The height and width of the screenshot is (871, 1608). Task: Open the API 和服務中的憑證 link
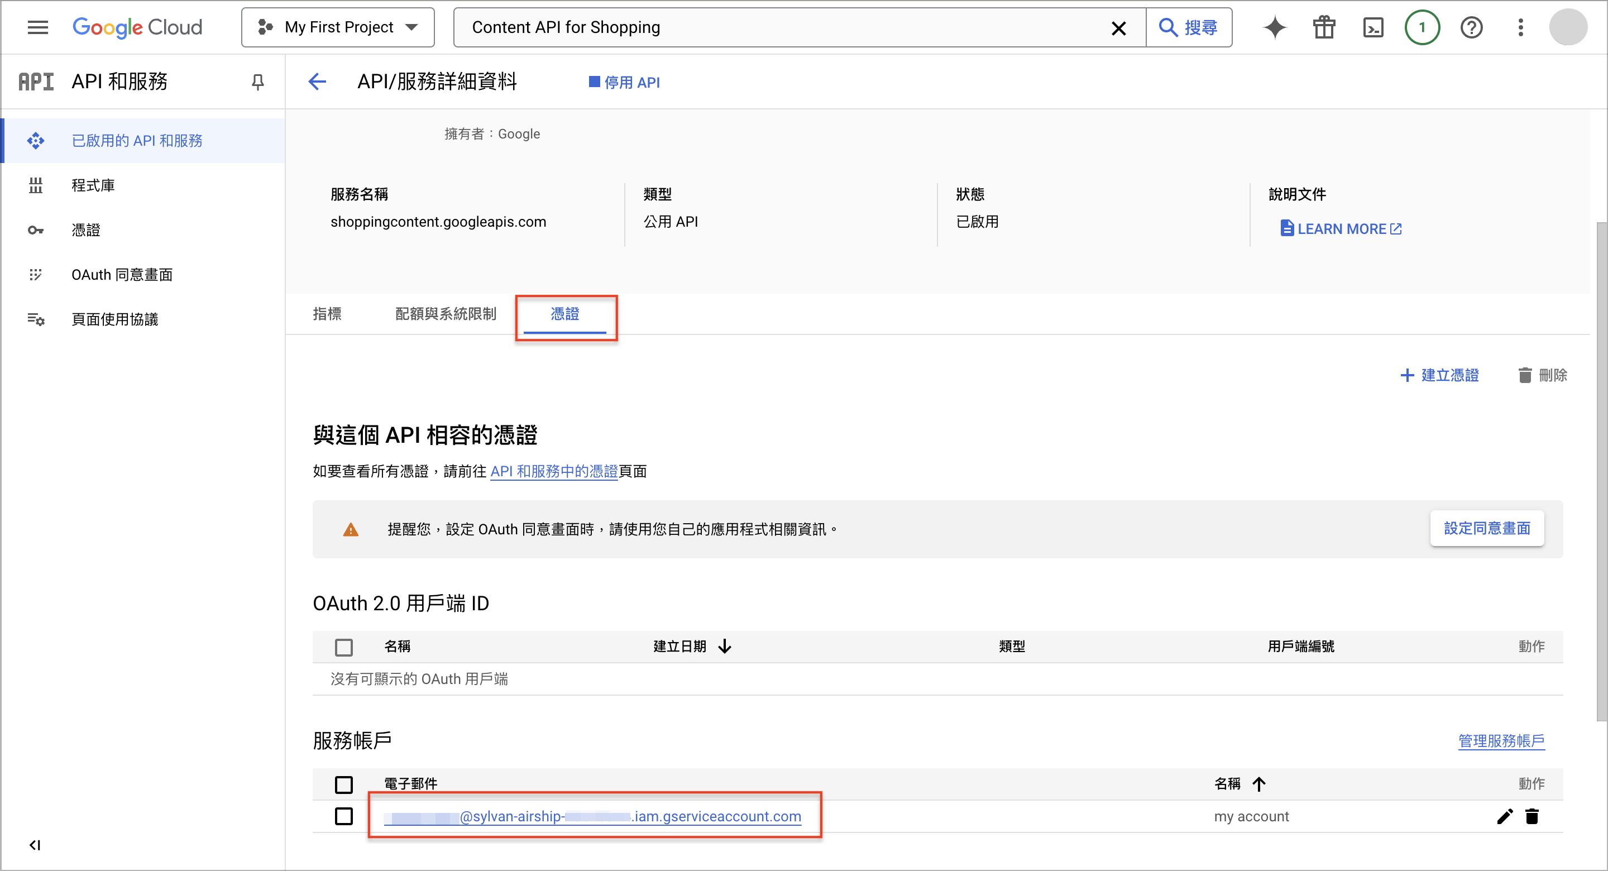point(554,471)
